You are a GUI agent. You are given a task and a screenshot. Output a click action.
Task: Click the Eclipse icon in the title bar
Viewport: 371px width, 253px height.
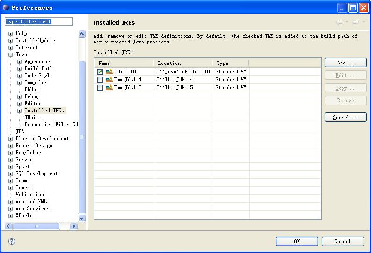tap(6, 7)
